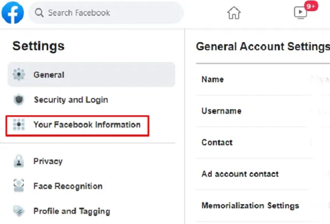Click the Profile and Tagging tag icon
The width and height of the screenshot is (330, 224).
pos(19,211)
